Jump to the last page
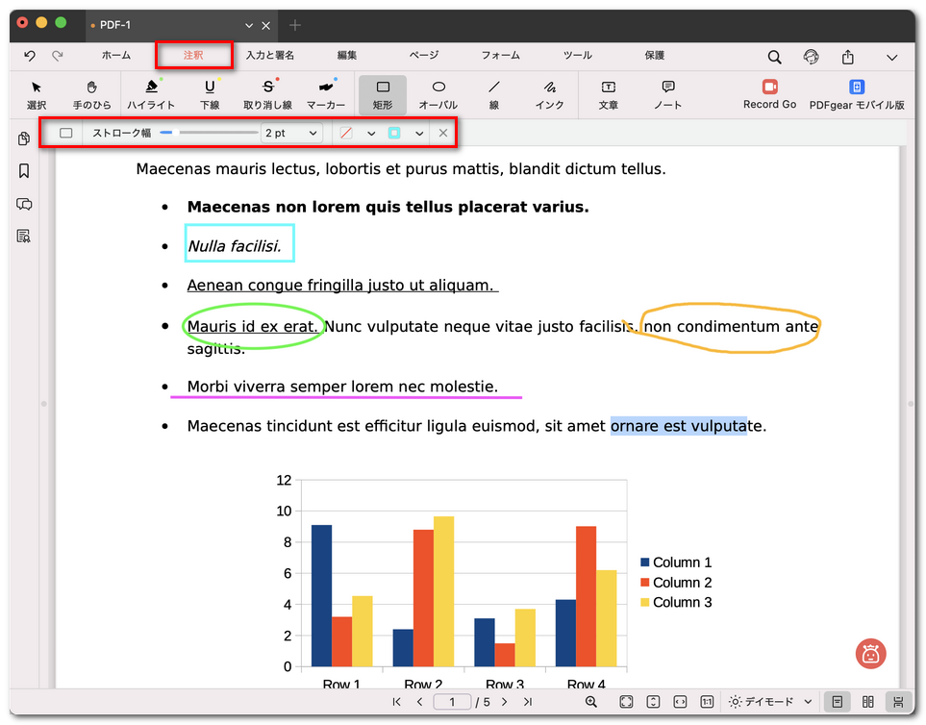Screen dimensions: 926x725 pyautogui.click(x=527, y=702)
